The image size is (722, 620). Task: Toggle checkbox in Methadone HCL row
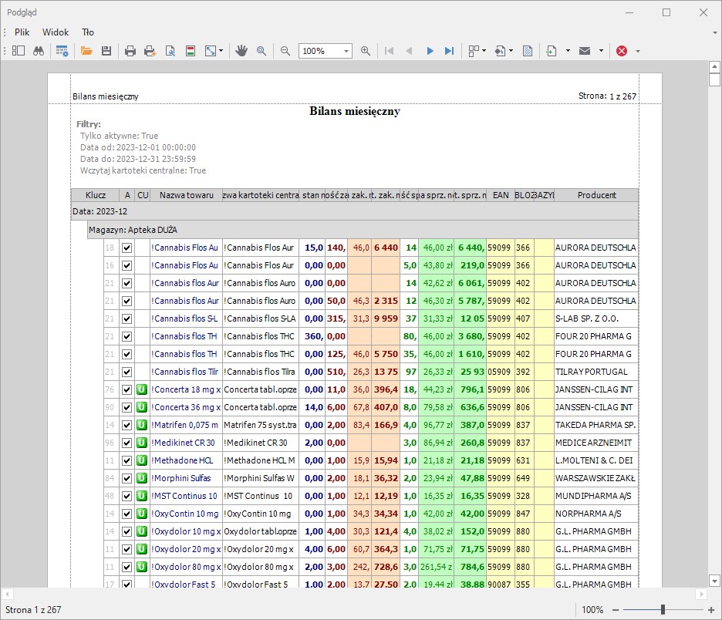click(x=127, y=460)
